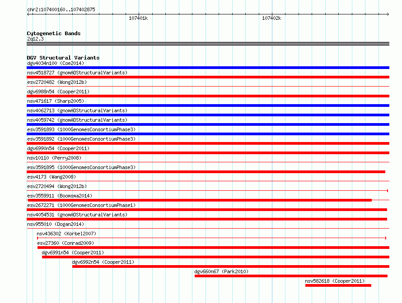402x303 pixels.
Task: Click the 107401k ruler tick label
Action: tap(138, 18)
